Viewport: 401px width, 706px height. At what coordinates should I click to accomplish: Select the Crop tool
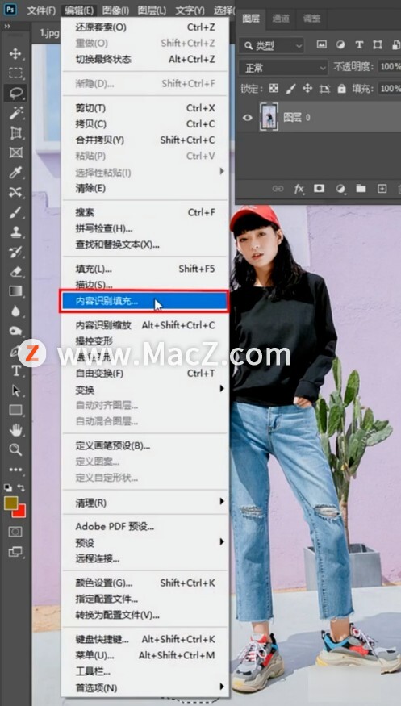pos(15,132)
